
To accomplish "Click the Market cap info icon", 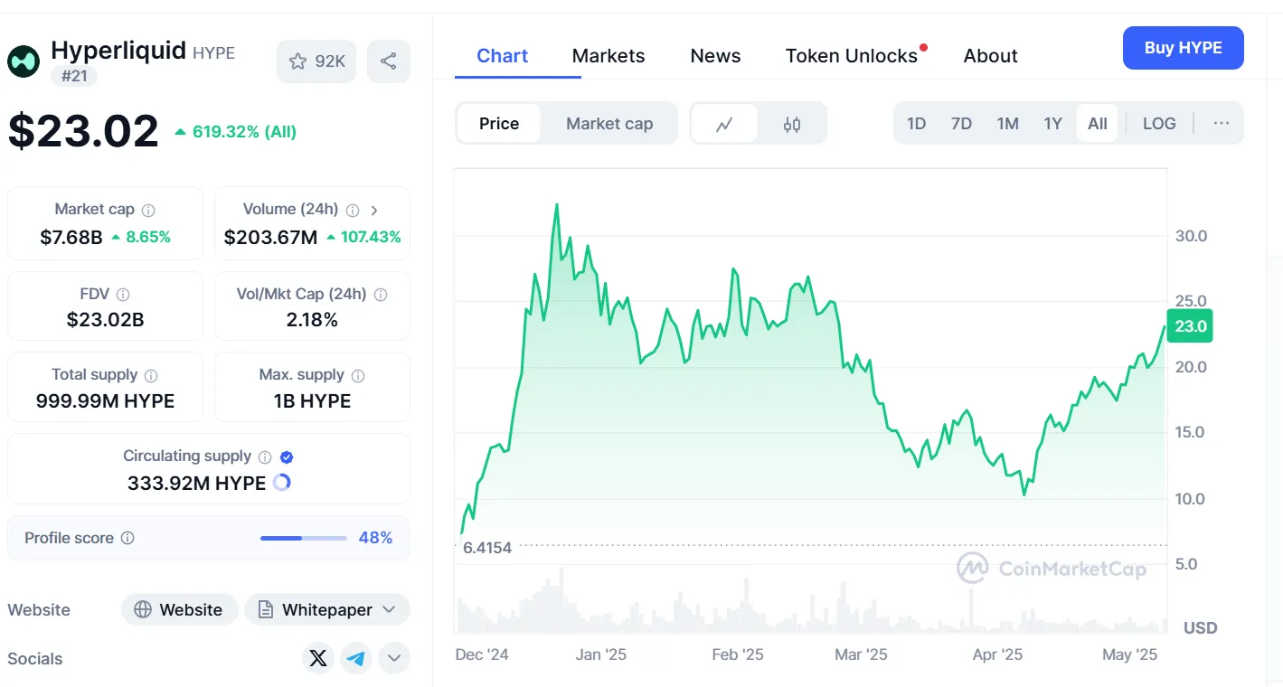I will coord(148,210).
